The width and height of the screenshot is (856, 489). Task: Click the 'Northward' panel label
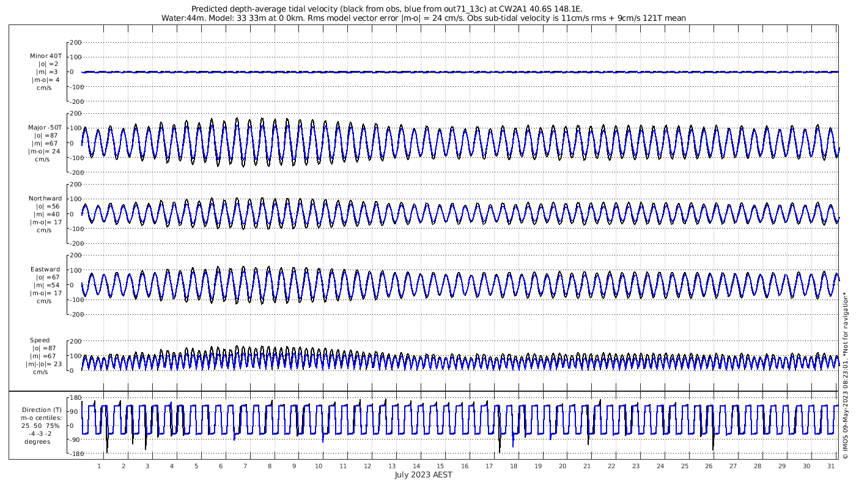(45, 199)
